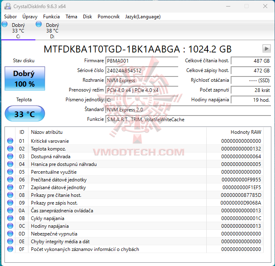Open the Pomocník menu
275x266 pixels.
[109, 17]
